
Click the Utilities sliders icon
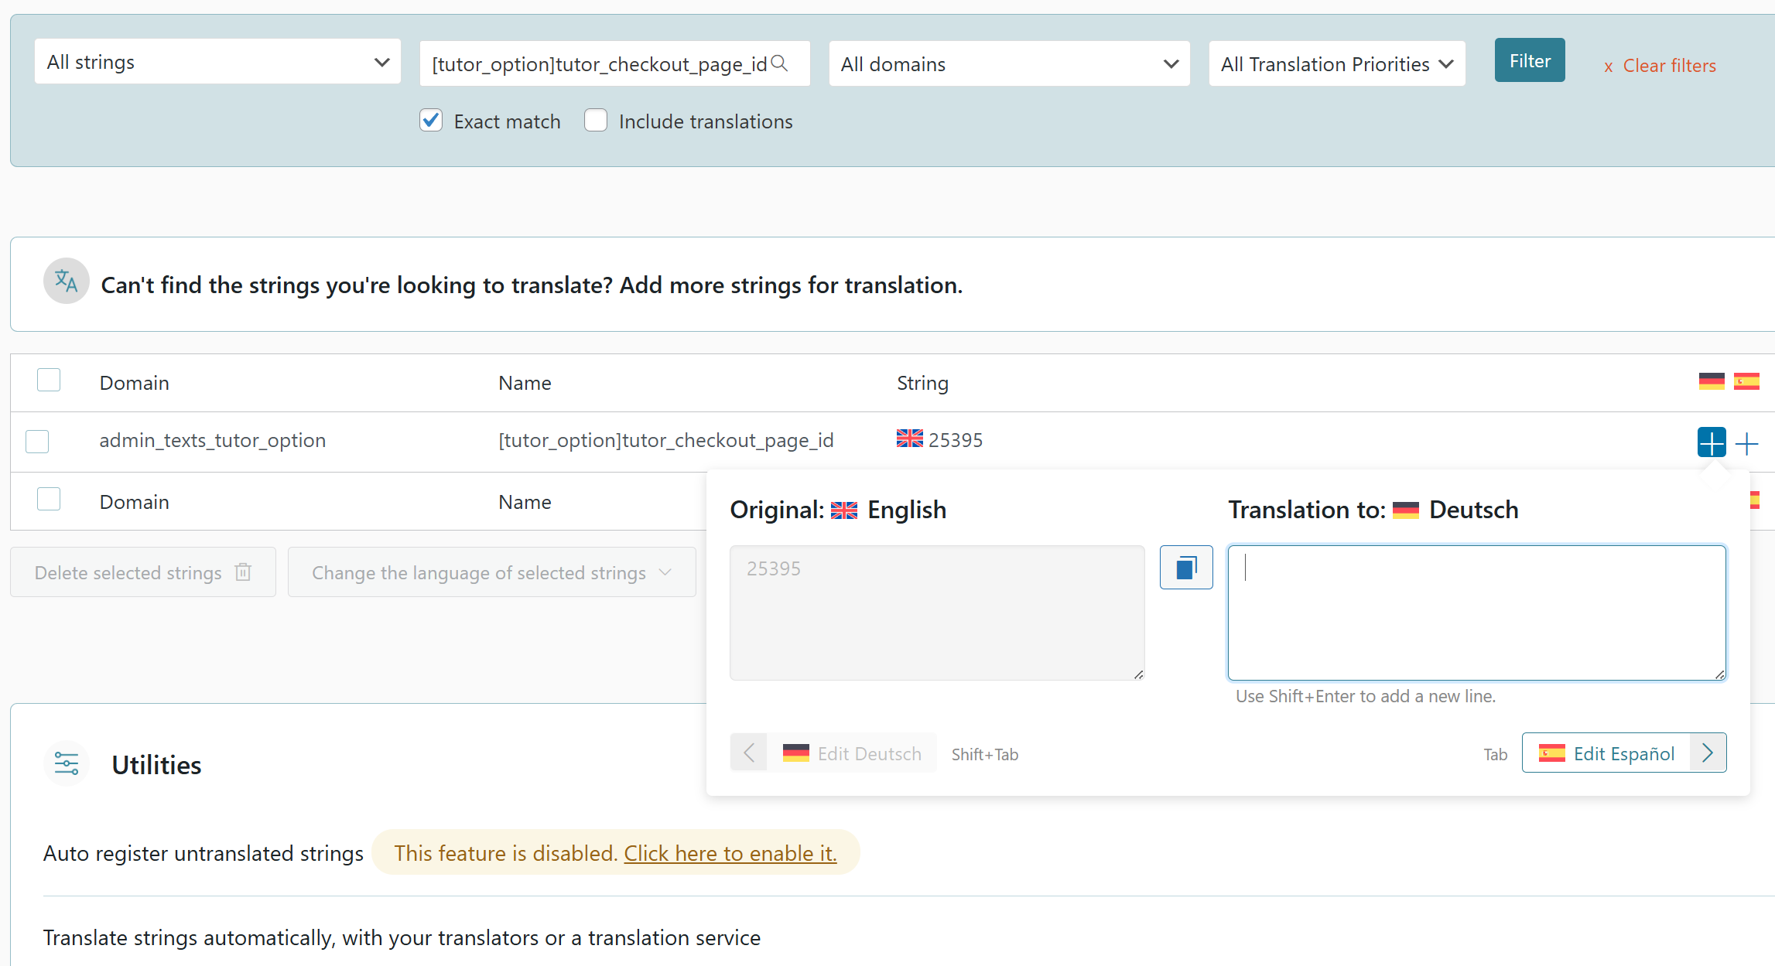click(x=67, y=763)
